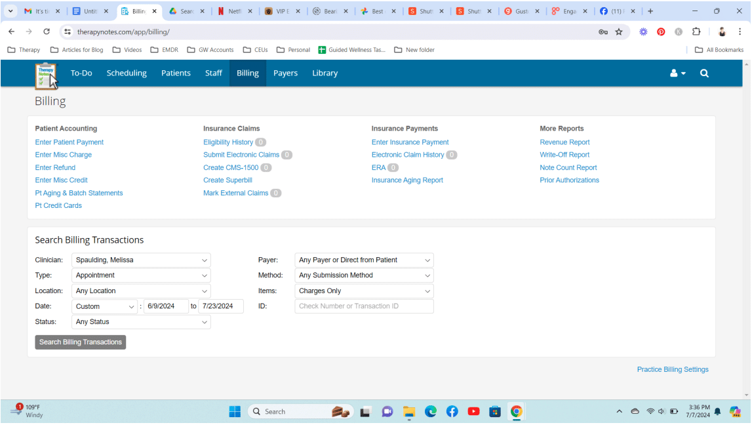This screenshot has width=752, height=425.
Task: Open the Date range Custom dropdown
Action: [104, 306]
